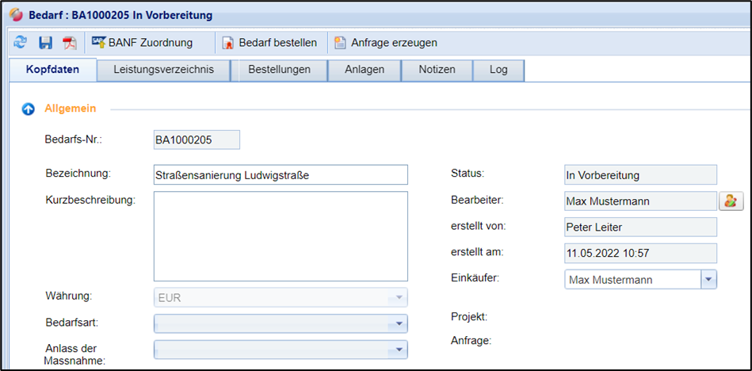Viewport: 752px width, 371px height.
Task: Click the app logo in title bar
Action: tap(16, 14)
